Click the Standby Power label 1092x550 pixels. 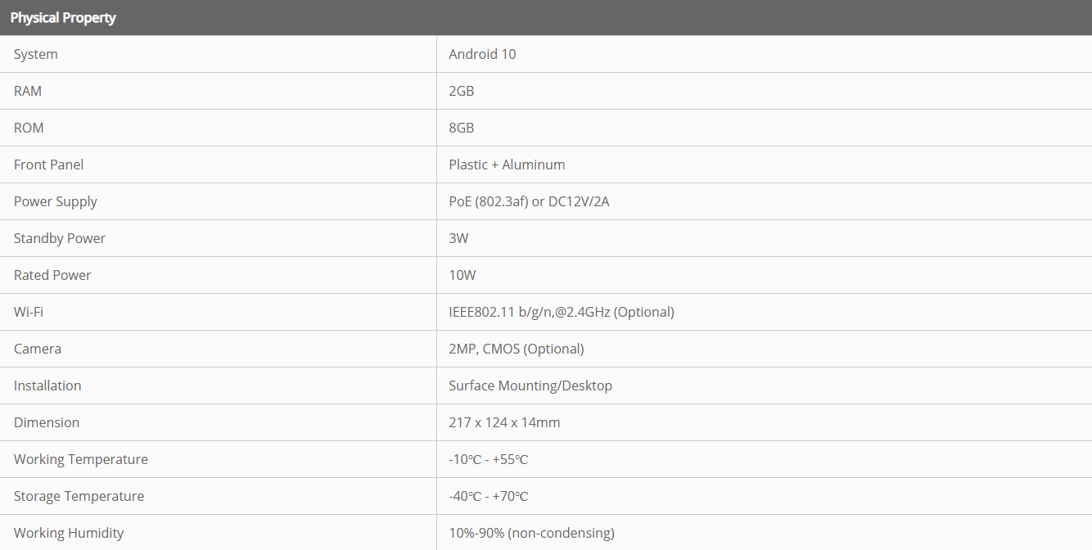click(60, 238)
